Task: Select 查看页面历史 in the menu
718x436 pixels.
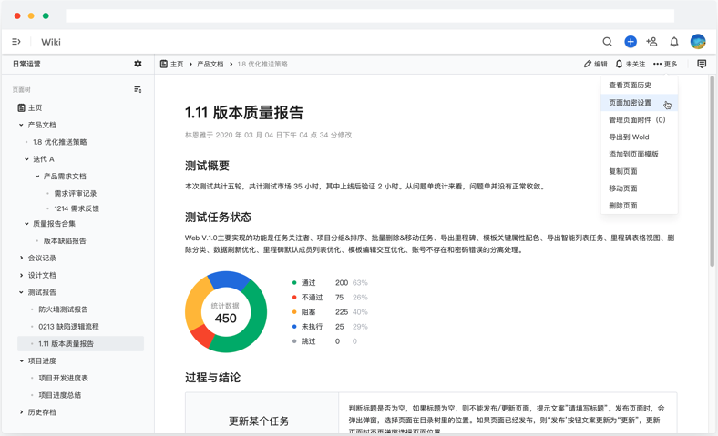Action: point(640,85)
